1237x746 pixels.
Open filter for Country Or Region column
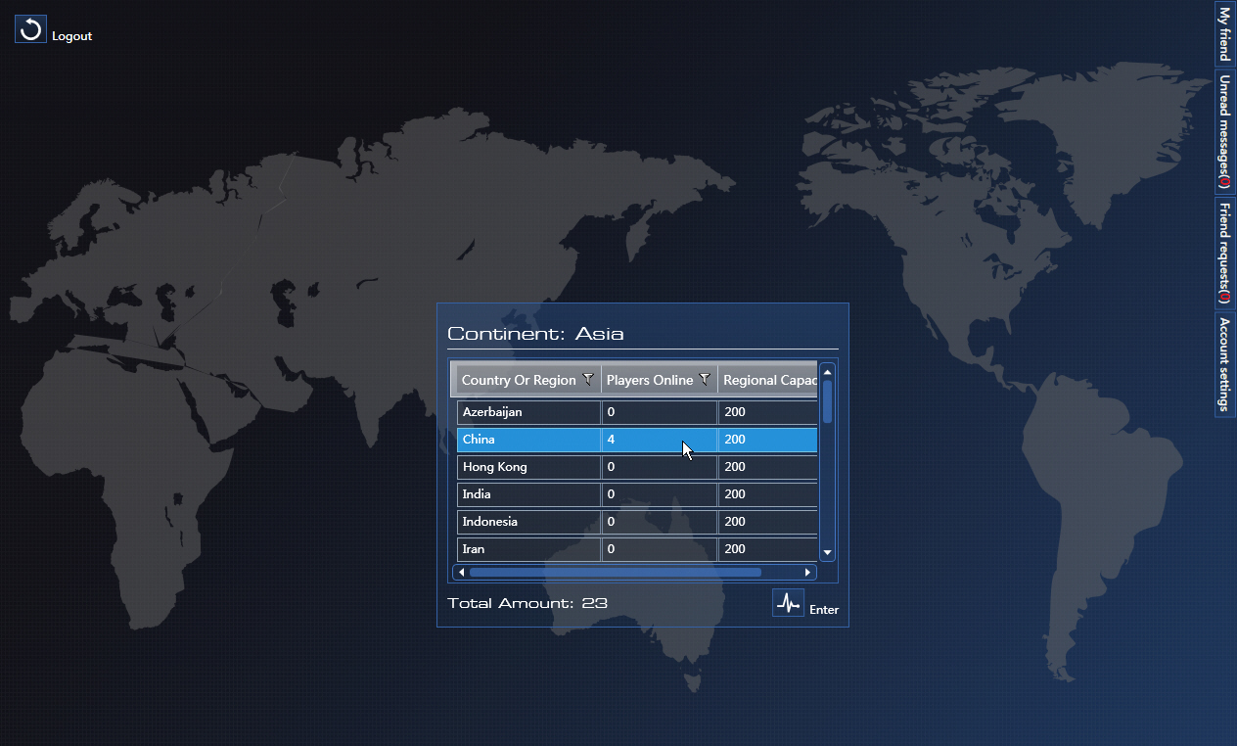tap(588, 379)
